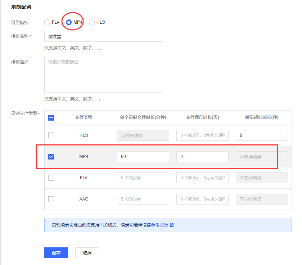Click the HLS resume timeout field showing 0
This screenshot has width=302, height=265.
tap(262, 135)
